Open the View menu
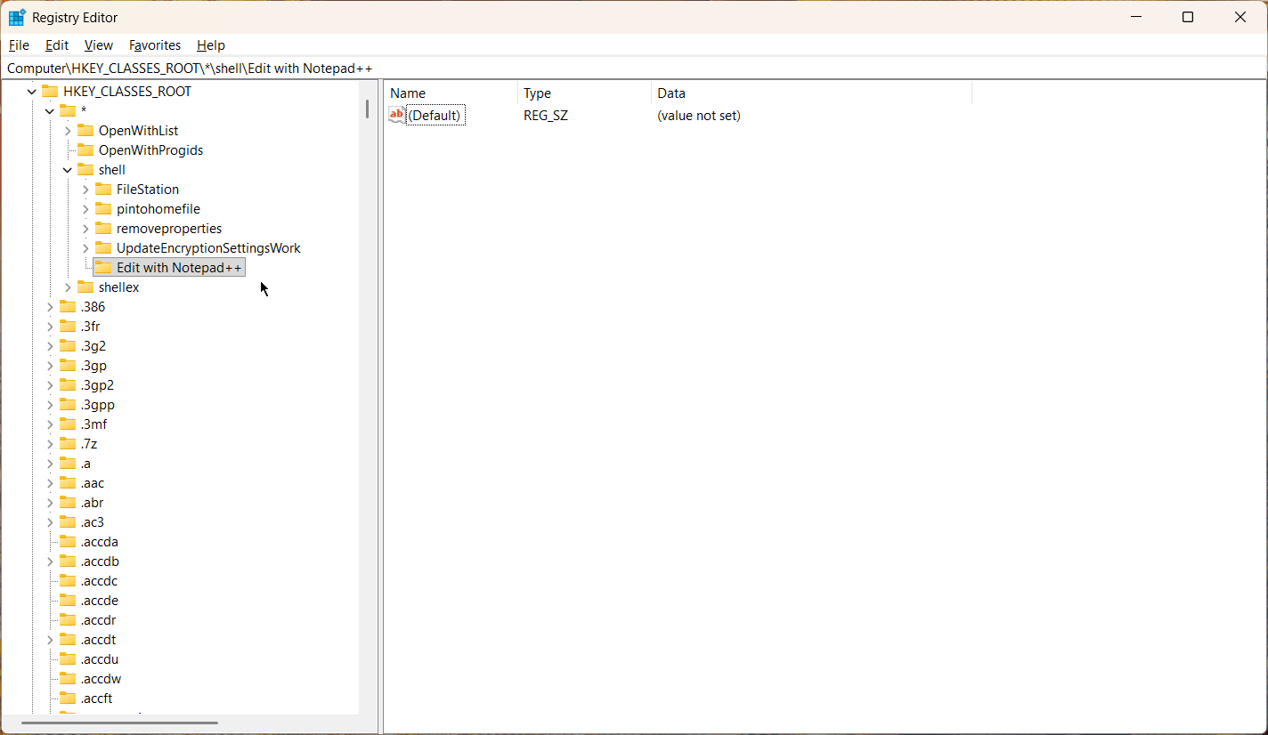1268x735 pixels. point(99,45)
